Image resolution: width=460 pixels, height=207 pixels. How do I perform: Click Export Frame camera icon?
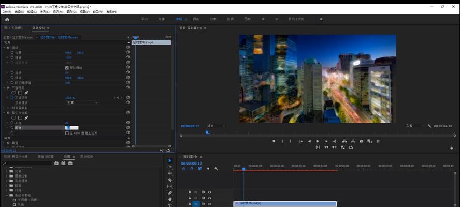coord(362,141)
